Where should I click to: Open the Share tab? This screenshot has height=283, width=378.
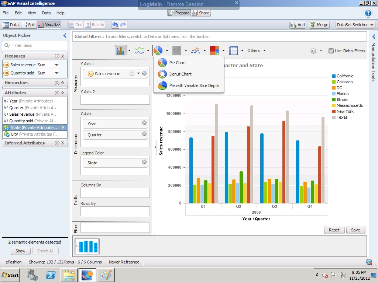coord(200,13)
